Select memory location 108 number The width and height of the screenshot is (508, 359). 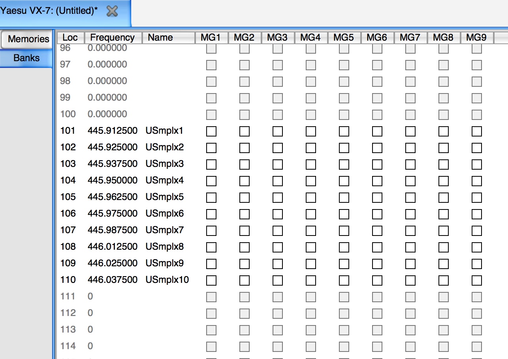(x=68, y=247)
